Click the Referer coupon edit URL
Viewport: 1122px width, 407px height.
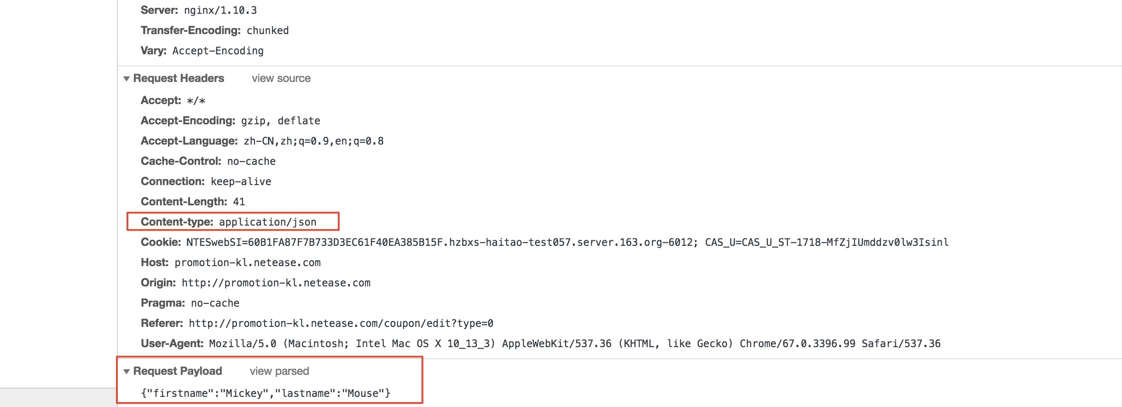pyautogui.click(x=341, y=323)
